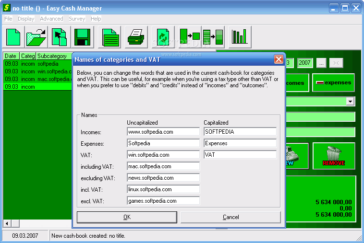The height and width of the screenshot is (243, 364).
Task: Click the striped columns transfer icon
Action: (x=213, y=37)
